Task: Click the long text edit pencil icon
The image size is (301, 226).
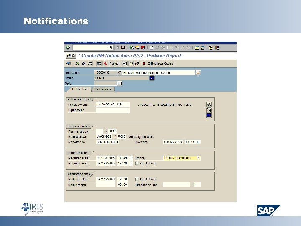Action: coord(198,73)
